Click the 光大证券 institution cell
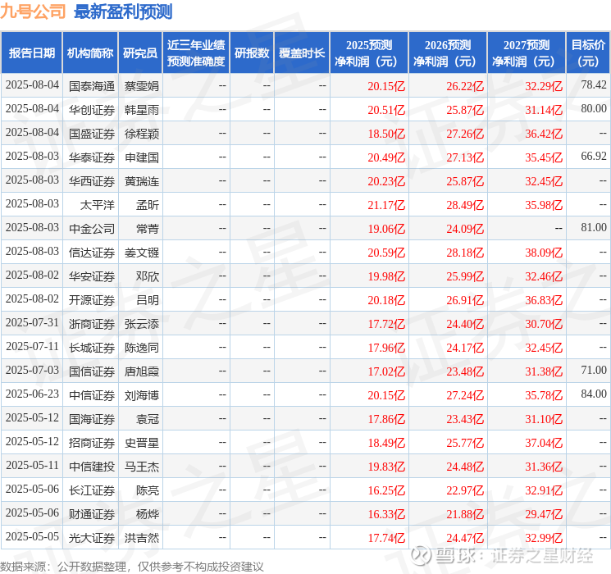This screenshot has width=611, height=574. (92, 538)
